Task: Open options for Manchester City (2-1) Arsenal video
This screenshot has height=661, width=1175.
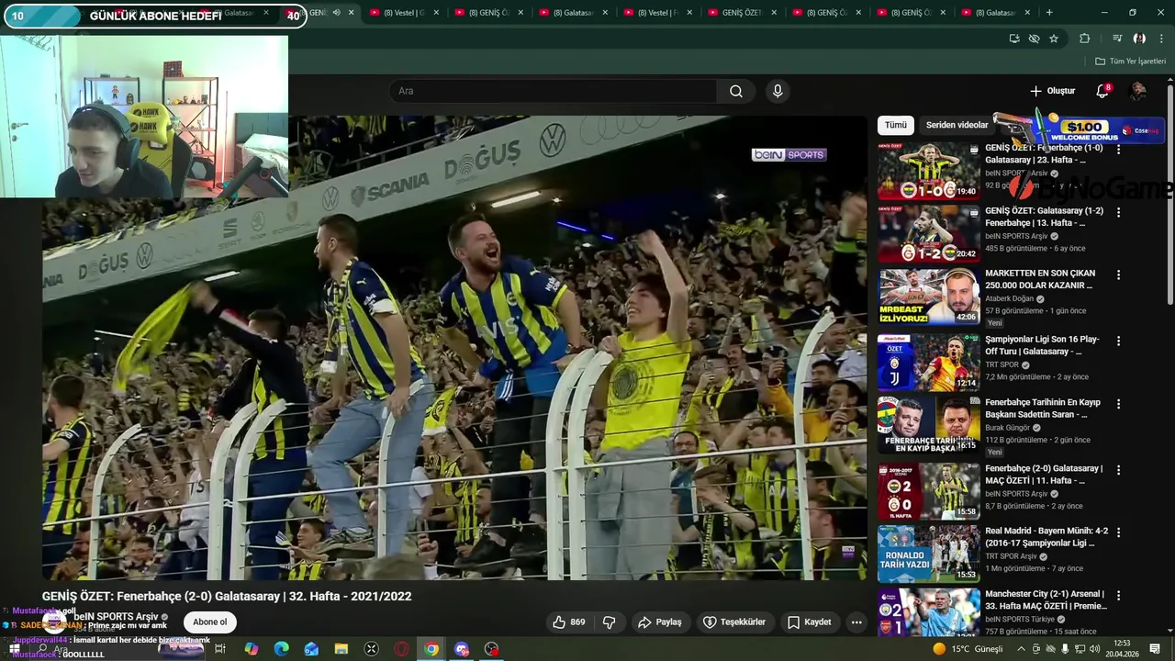Action: point(1118,595)
